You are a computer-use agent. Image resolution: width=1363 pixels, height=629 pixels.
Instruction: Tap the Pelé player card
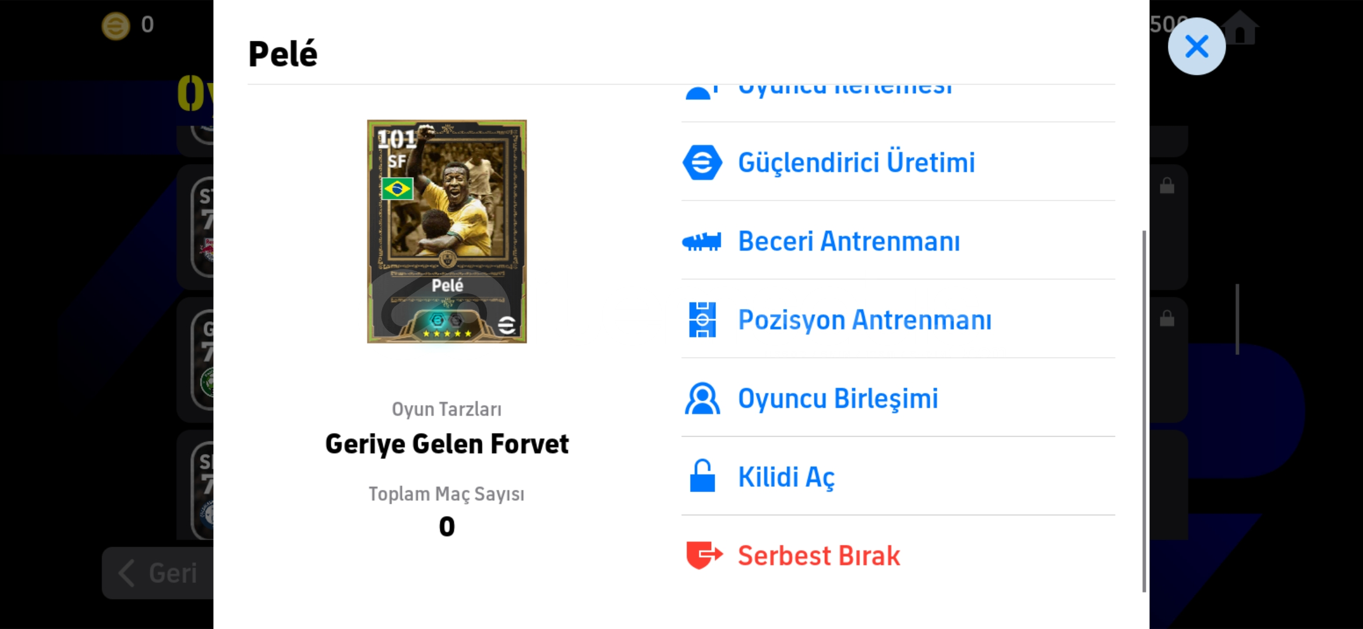(447, 232)
